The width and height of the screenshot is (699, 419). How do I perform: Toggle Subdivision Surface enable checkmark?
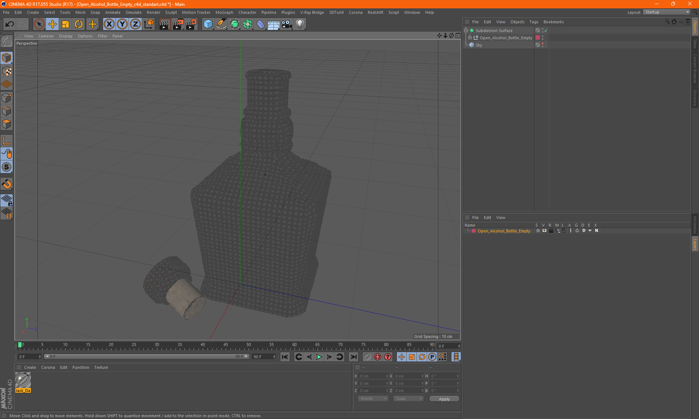pos(546,31)
